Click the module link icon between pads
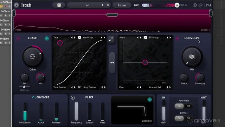Image resolution: width=225 pixels, height=127 pixels. [111, 39]
